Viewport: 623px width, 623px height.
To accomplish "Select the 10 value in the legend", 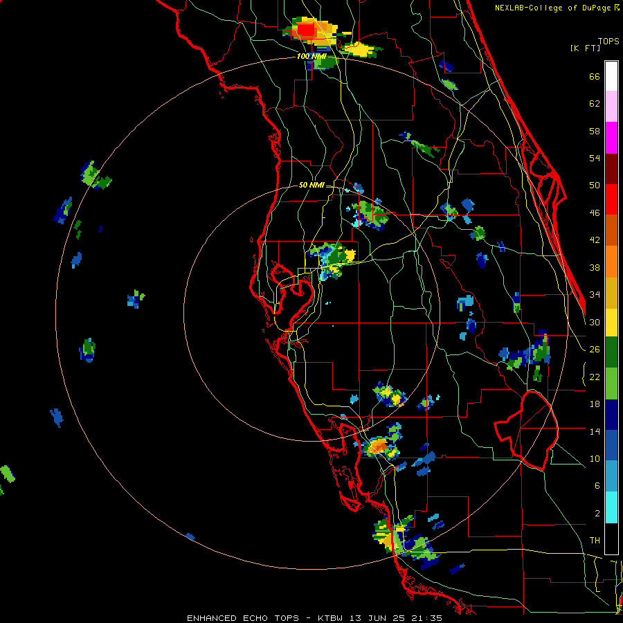I will point(595,458).
